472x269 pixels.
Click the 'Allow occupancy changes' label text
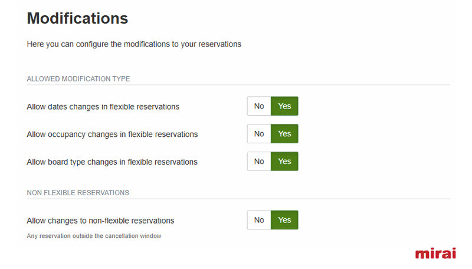click(x=112, y=134)
